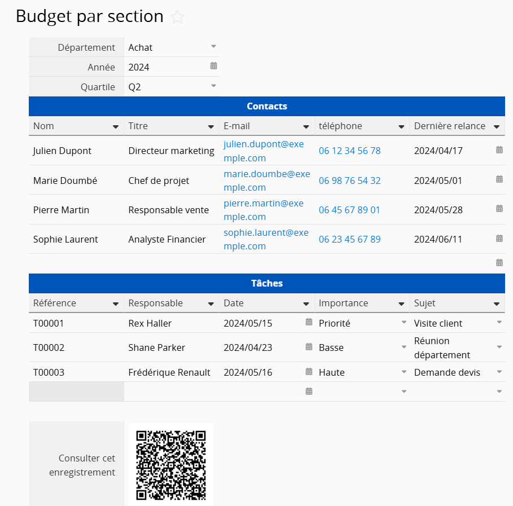Click the Contacts section header

click(x=267, y=106)
